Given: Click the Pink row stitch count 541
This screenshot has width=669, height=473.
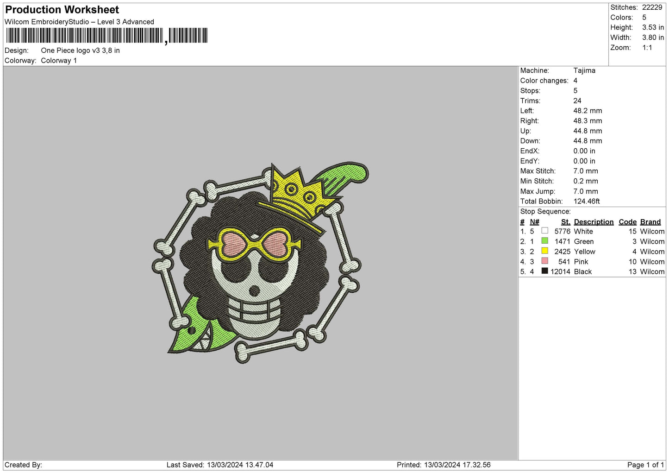Looking at the screenshot, I should point(564,262).
